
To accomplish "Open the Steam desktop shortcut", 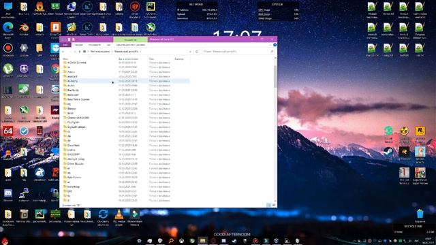I will click(x=388, y=153).
